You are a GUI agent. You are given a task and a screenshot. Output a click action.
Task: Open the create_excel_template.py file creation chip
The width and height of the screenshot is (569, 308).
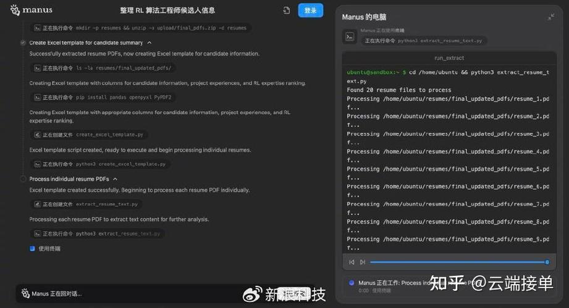89,135
